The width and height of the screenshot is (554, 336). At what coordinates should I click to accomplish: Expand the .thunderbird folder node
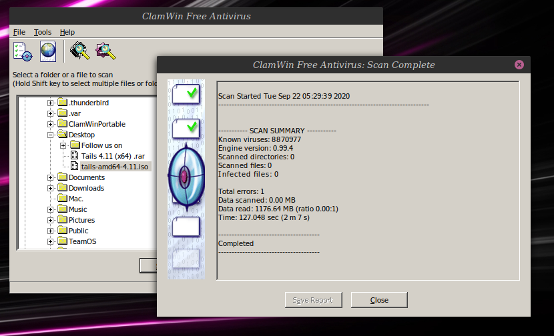pyautogui.click(x=50, y=103)
